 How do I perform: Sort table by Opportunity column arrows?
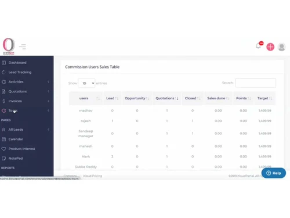pyautogui.click(x=147, y=98)
